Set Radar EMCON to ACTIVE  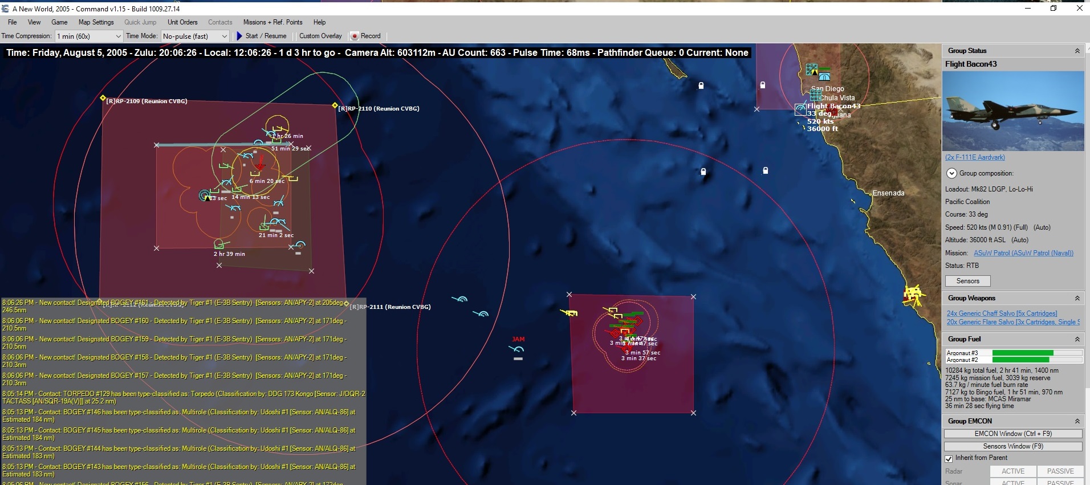(x=1013, y=471)
